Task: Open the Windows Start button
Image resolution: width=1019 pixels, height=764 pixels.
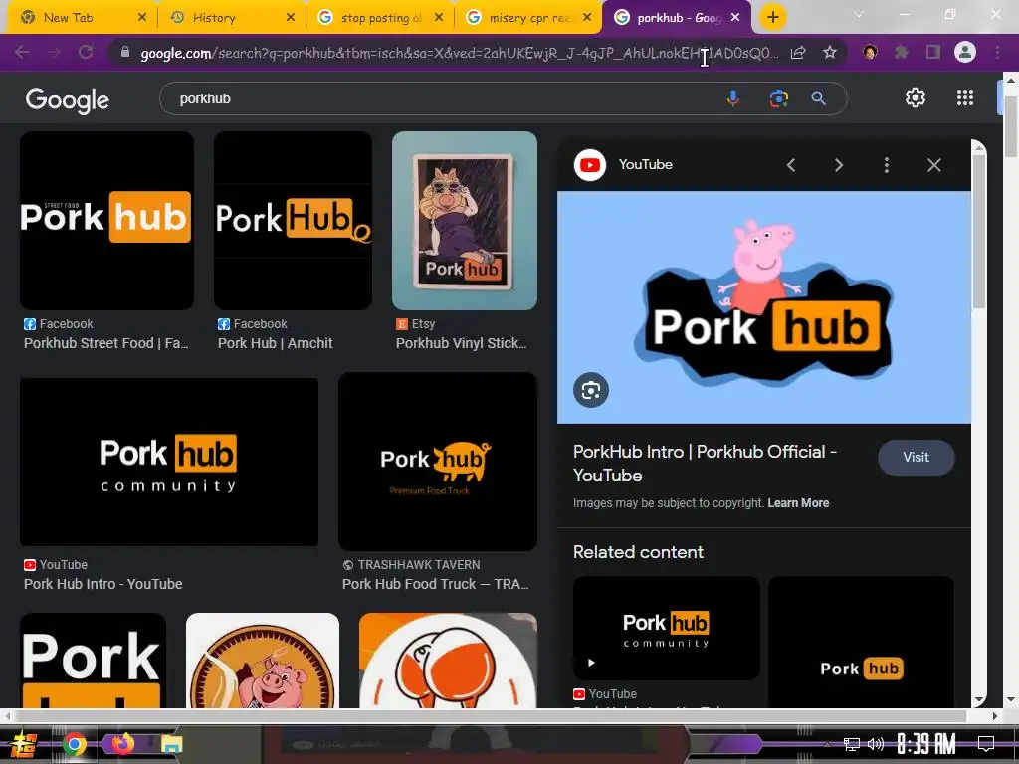Action: click(x=24, y=744)
